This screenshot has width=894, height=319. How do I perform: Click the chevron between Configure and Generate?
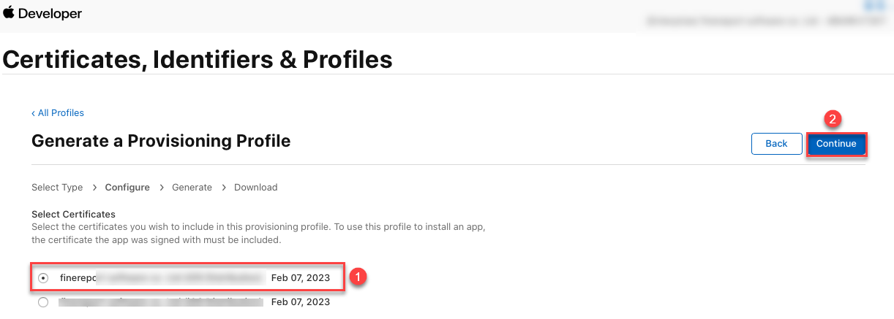point(161,188)
